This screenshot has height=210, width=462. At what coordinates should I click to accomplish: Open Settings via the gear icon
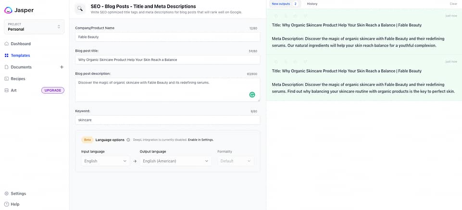tap(6, 194)
